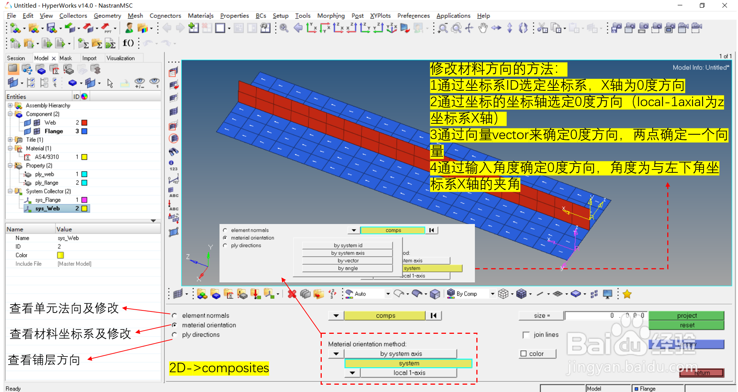Click the circle zoom magnifier icon
The width and height of the screenshot is (738, 392).
(x=456, y=28)
